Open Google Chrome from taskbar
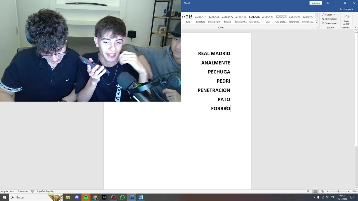 point(95,197)
